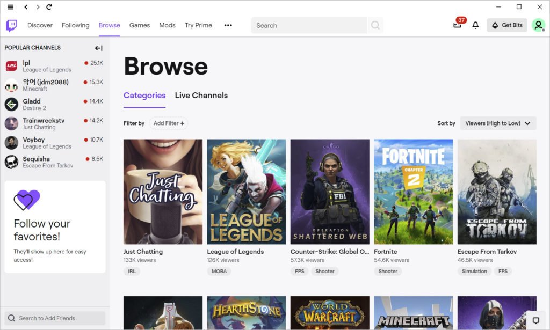Open the hamburger menu icon
The height and width of the screenshot is (330, 550).
click(x=10, y=6)
